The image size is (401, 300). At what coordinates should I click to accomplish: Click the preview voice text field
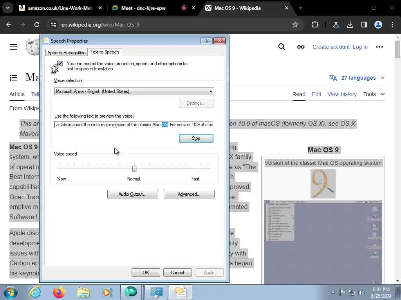[134, 125]
